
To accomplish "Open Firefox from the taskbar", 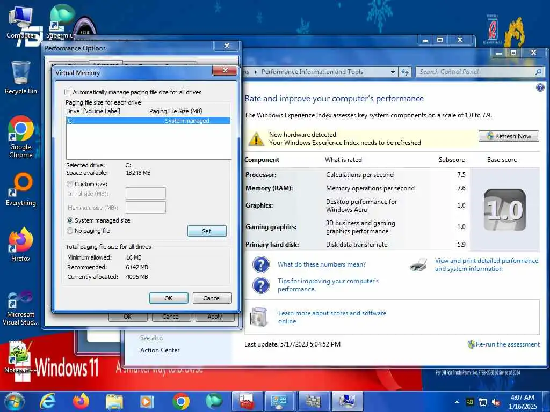I will pyautogui.click(x=81, y=401).
